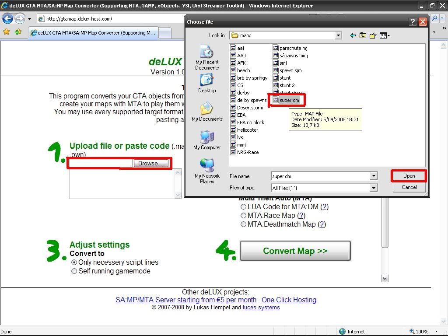This screenshot has width=448, height=336.
Task: Expand the File name combo box arrow
Action: [374, 176]
